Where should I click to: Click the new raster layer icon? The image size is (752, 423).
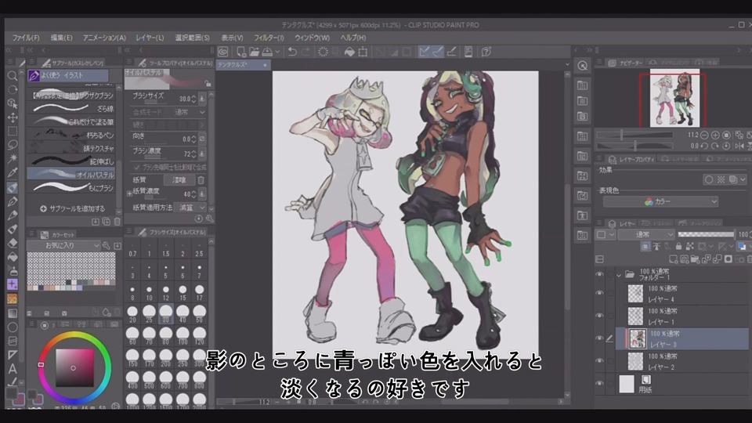[674, 259]
